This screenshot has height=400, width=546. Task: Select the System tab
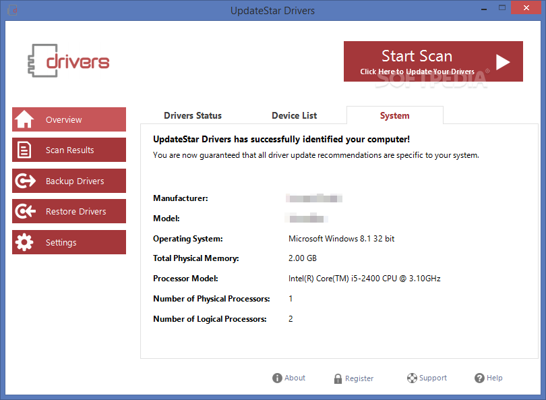point(395,115)
